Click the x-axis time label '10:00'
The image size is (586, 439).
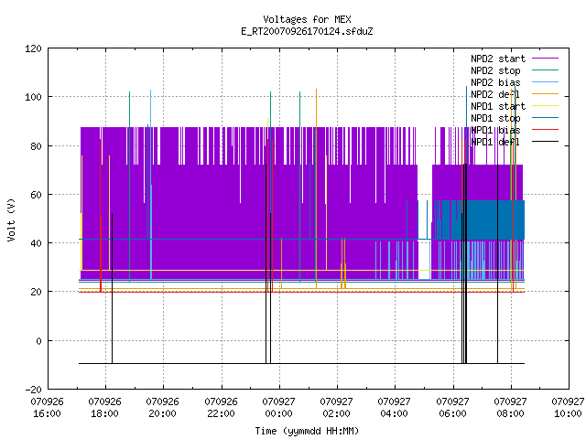[x=568, y=413]
